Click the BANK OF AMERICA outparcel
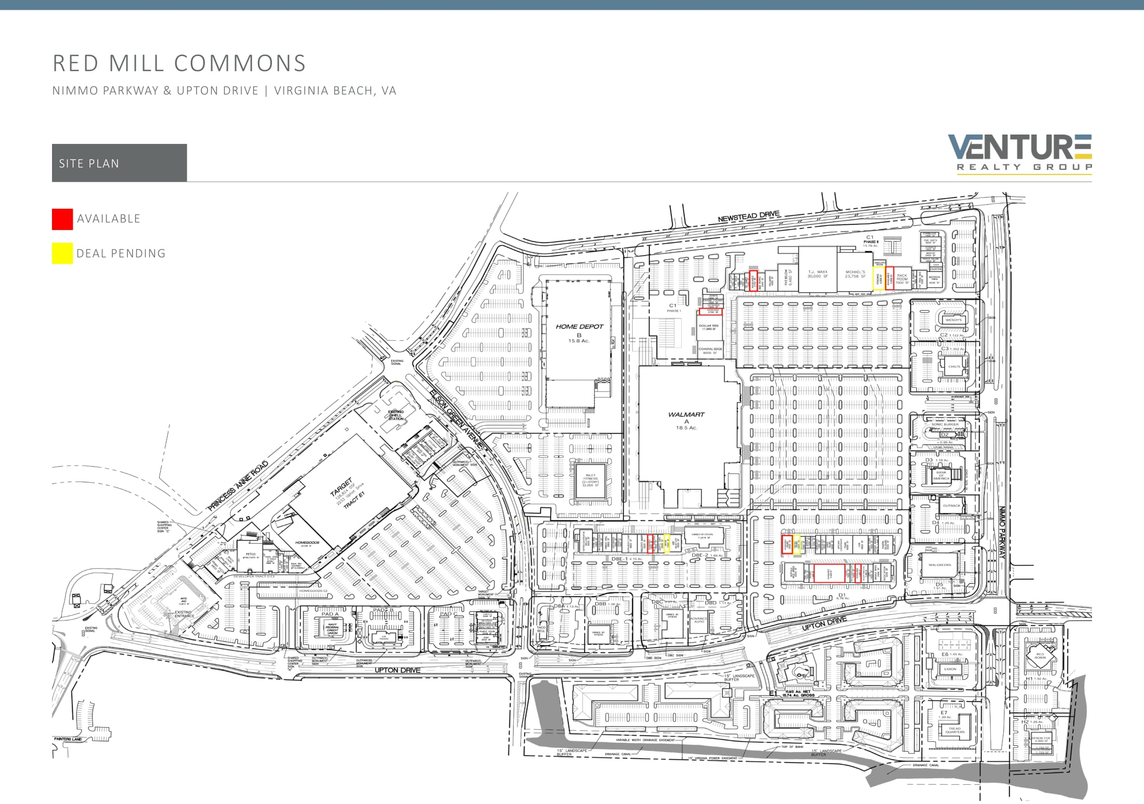Screen dimensions: 1144x804 (941, 475)
